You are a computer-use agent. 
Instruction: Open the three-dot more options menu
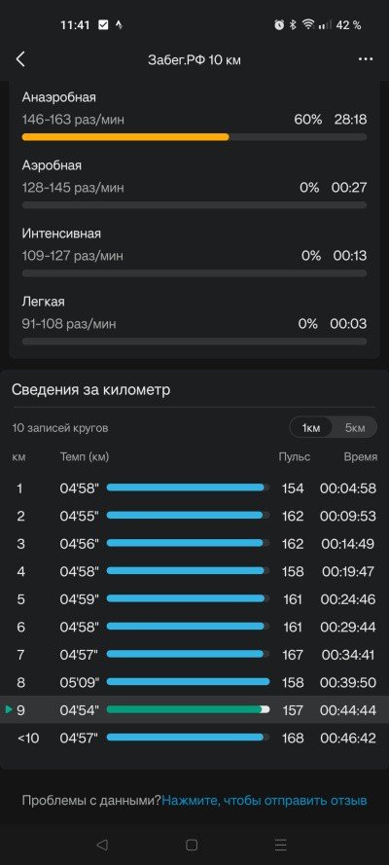coord(366,59)
